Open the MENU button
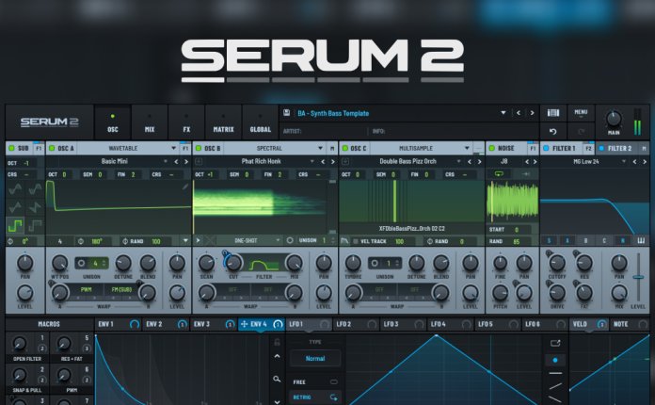 pos(581,113)
